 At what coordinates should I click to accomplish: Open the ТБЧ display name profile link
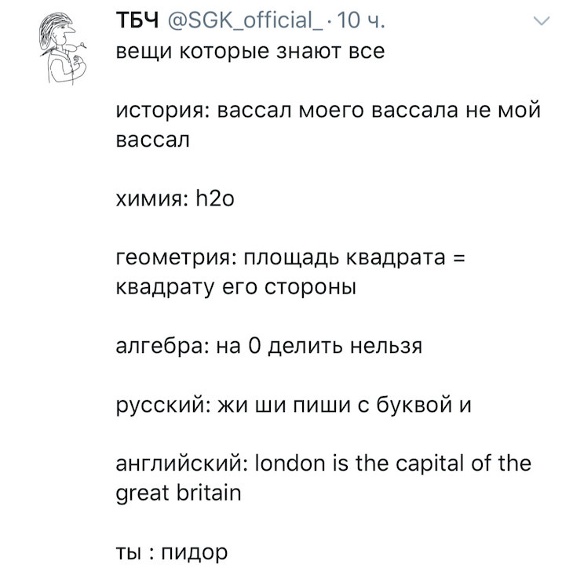(x=135, y=22)
